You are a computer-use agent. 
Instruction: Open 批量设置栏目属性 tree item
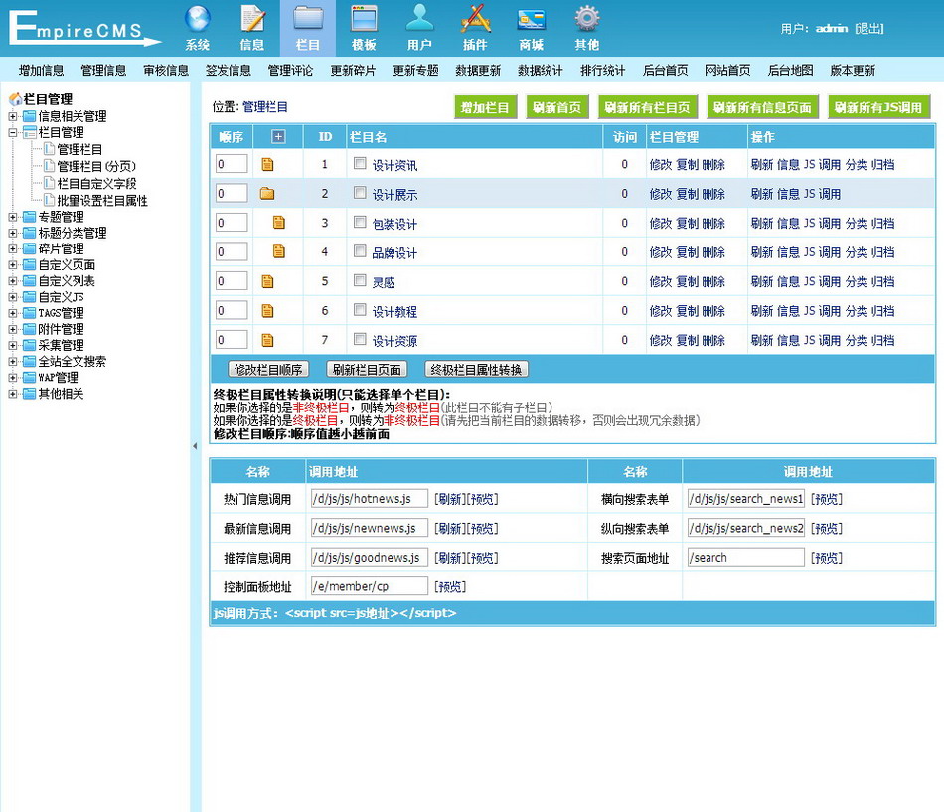(x=101, y=200)
